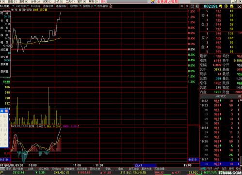Image resolution: width=242 pixels, height=175 pixels.
Task: Toggle the 成交量 indicator label
Action: 43,10
